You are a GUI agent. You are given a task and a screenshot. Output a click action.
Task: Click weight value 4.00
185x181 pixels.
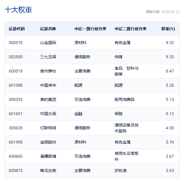point(170,128)
